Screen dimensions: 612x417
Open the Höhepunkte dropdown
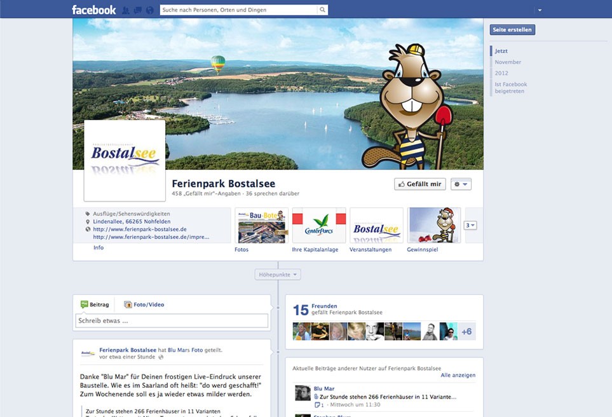[278, 275]
